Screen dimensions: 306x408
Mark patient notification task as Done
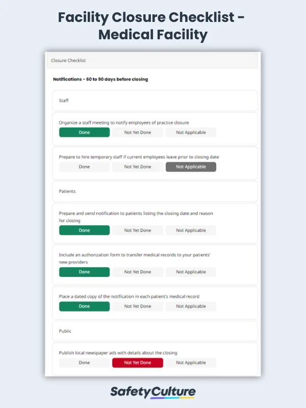(x=84, y=230)
